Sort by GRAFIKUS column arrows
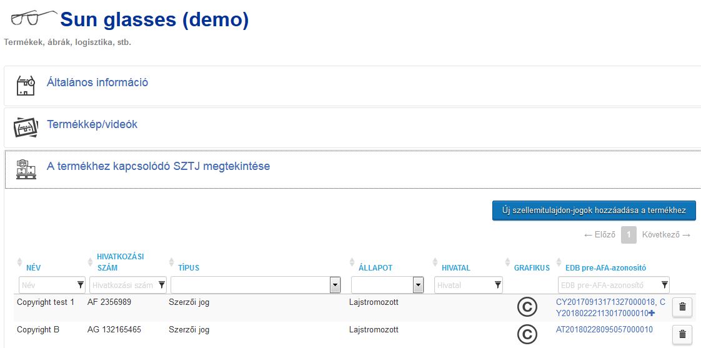The height and width of the screenshot is (348, 701). (x=507, y=262)
